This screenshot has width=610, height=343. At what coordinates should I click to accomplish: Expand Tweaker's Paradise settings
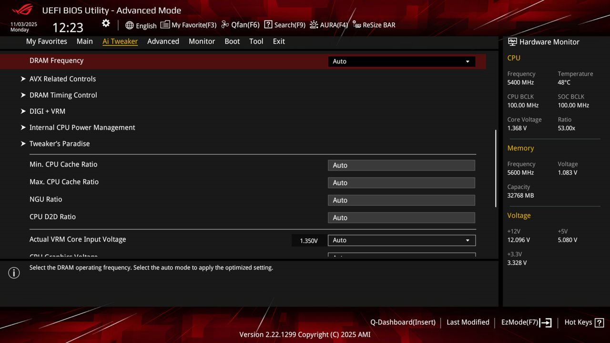[x=60, y=143]
